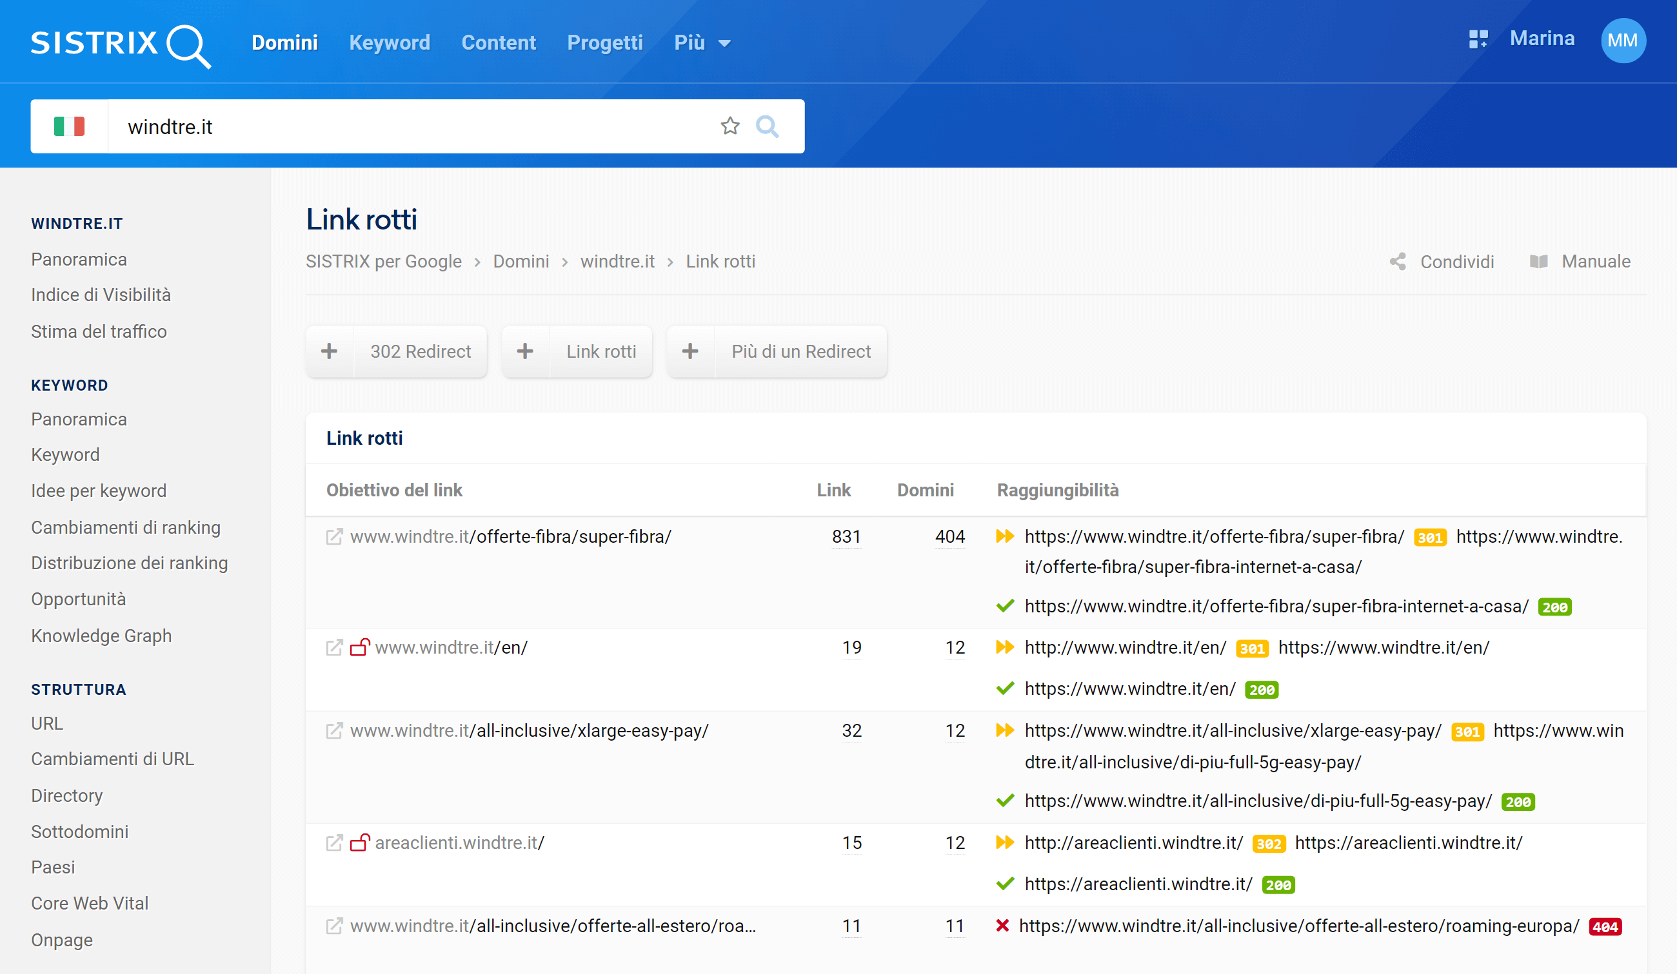Open the Keyword top menu
Image resolution: width=1677 pixels, height=974 pixels.
coord(390,43)
